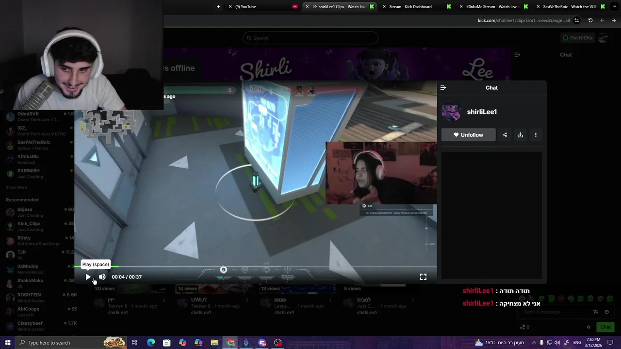Switch to the YouTube browser tab

262,7
